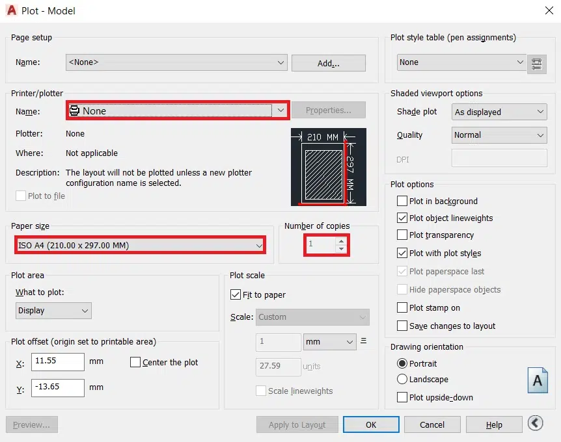The image size is (561, 442).
Task: Toggle Plot stamp on checkbox
Action: [x=402, y=308]
